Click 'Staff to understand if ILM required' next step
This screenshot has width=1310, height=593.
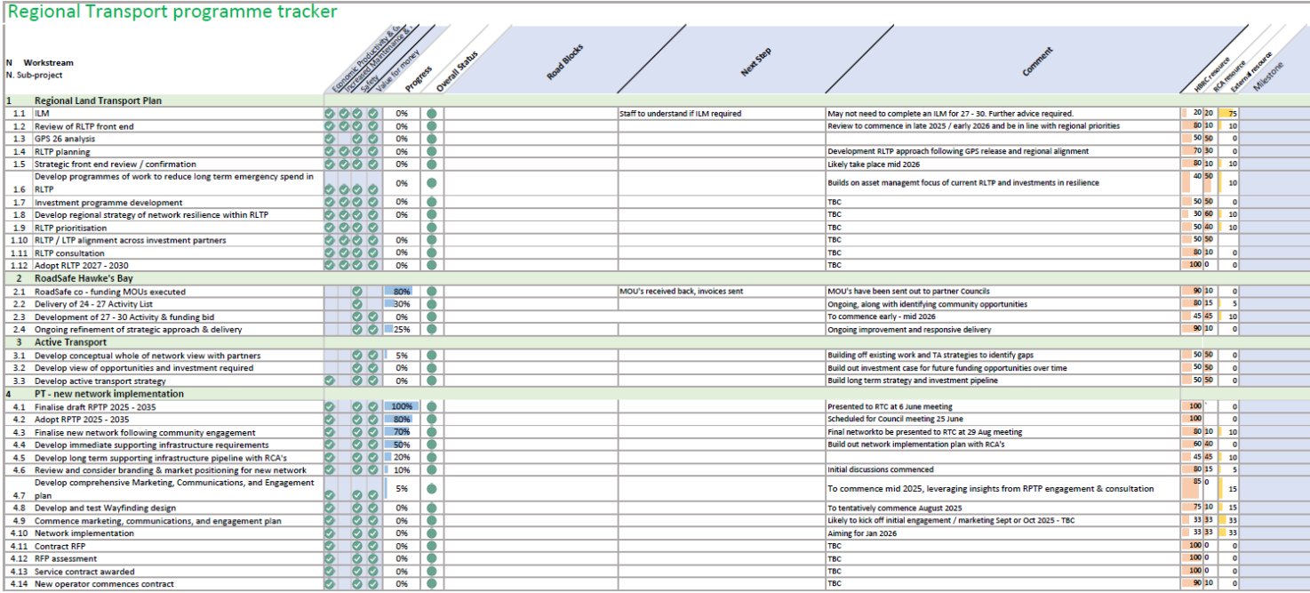[680, 114]
